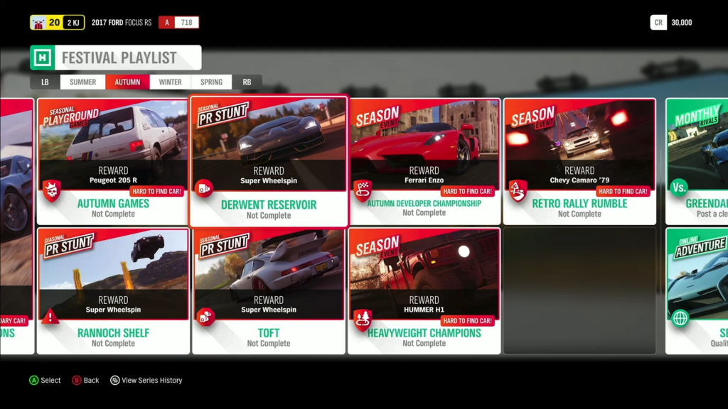Click the Autumn Developer Championship title
The height and width of the screenshot is (409, 728).
tap(424, 203)
